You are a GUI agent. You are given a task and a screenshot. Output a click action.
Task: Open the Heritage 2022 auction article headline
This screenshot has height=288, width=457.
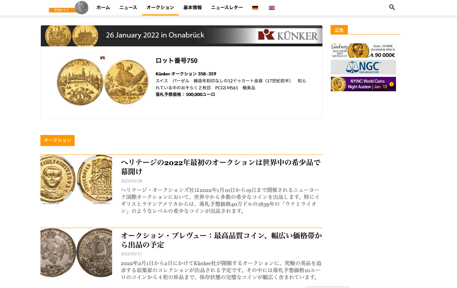tap(221, 167)
